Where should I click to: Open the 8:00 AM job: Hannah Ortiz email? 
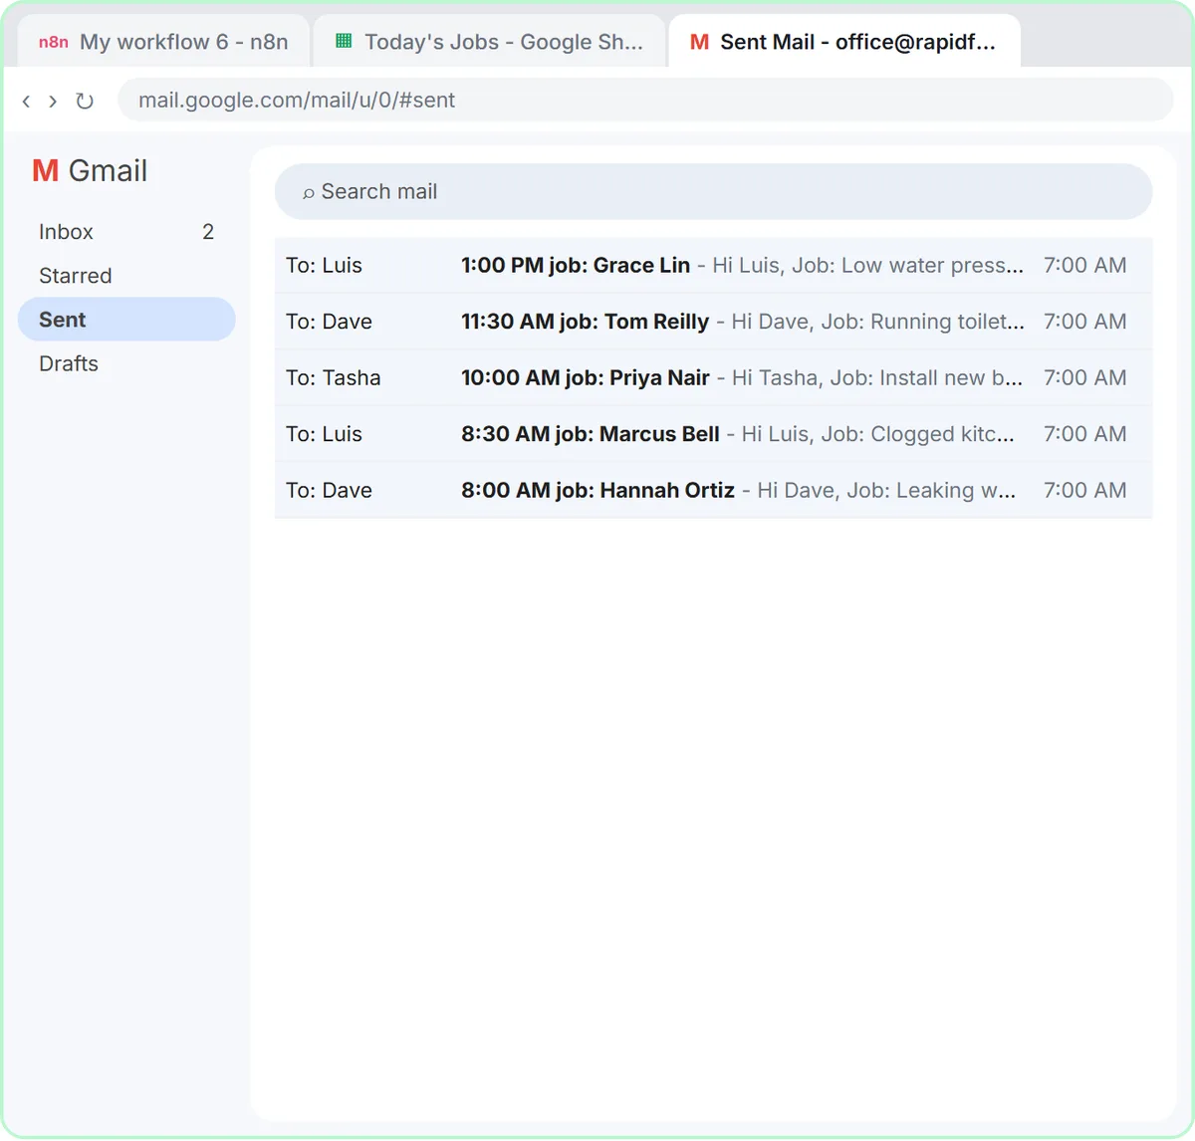(x=713, y=490)
